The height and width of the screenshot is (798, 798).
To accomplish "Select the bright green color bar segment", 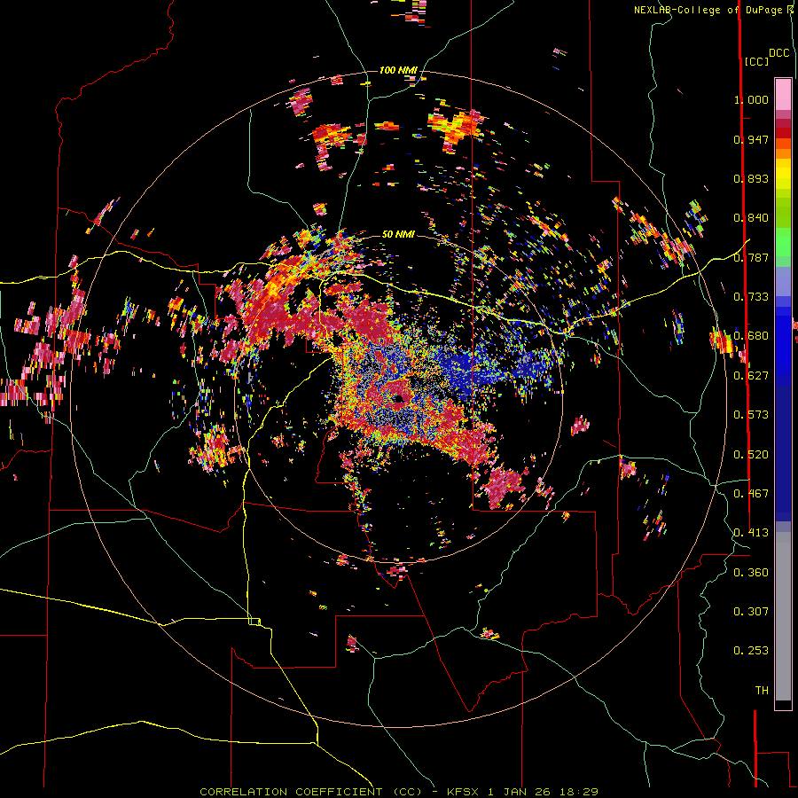I will tap(783, 242).
